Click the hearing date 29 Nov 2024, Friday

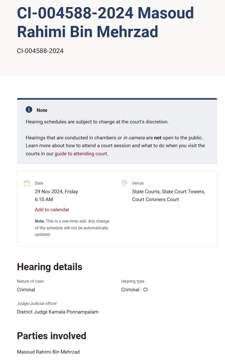click(x=57, y=191)
